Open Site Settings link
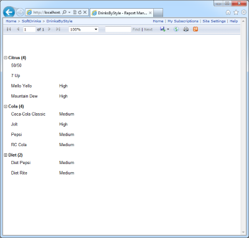 pyautogui.click(x=214, y=21)
